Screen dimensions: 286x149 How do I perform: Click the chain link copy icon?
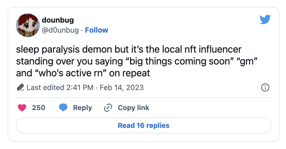(x=108, y=108)
